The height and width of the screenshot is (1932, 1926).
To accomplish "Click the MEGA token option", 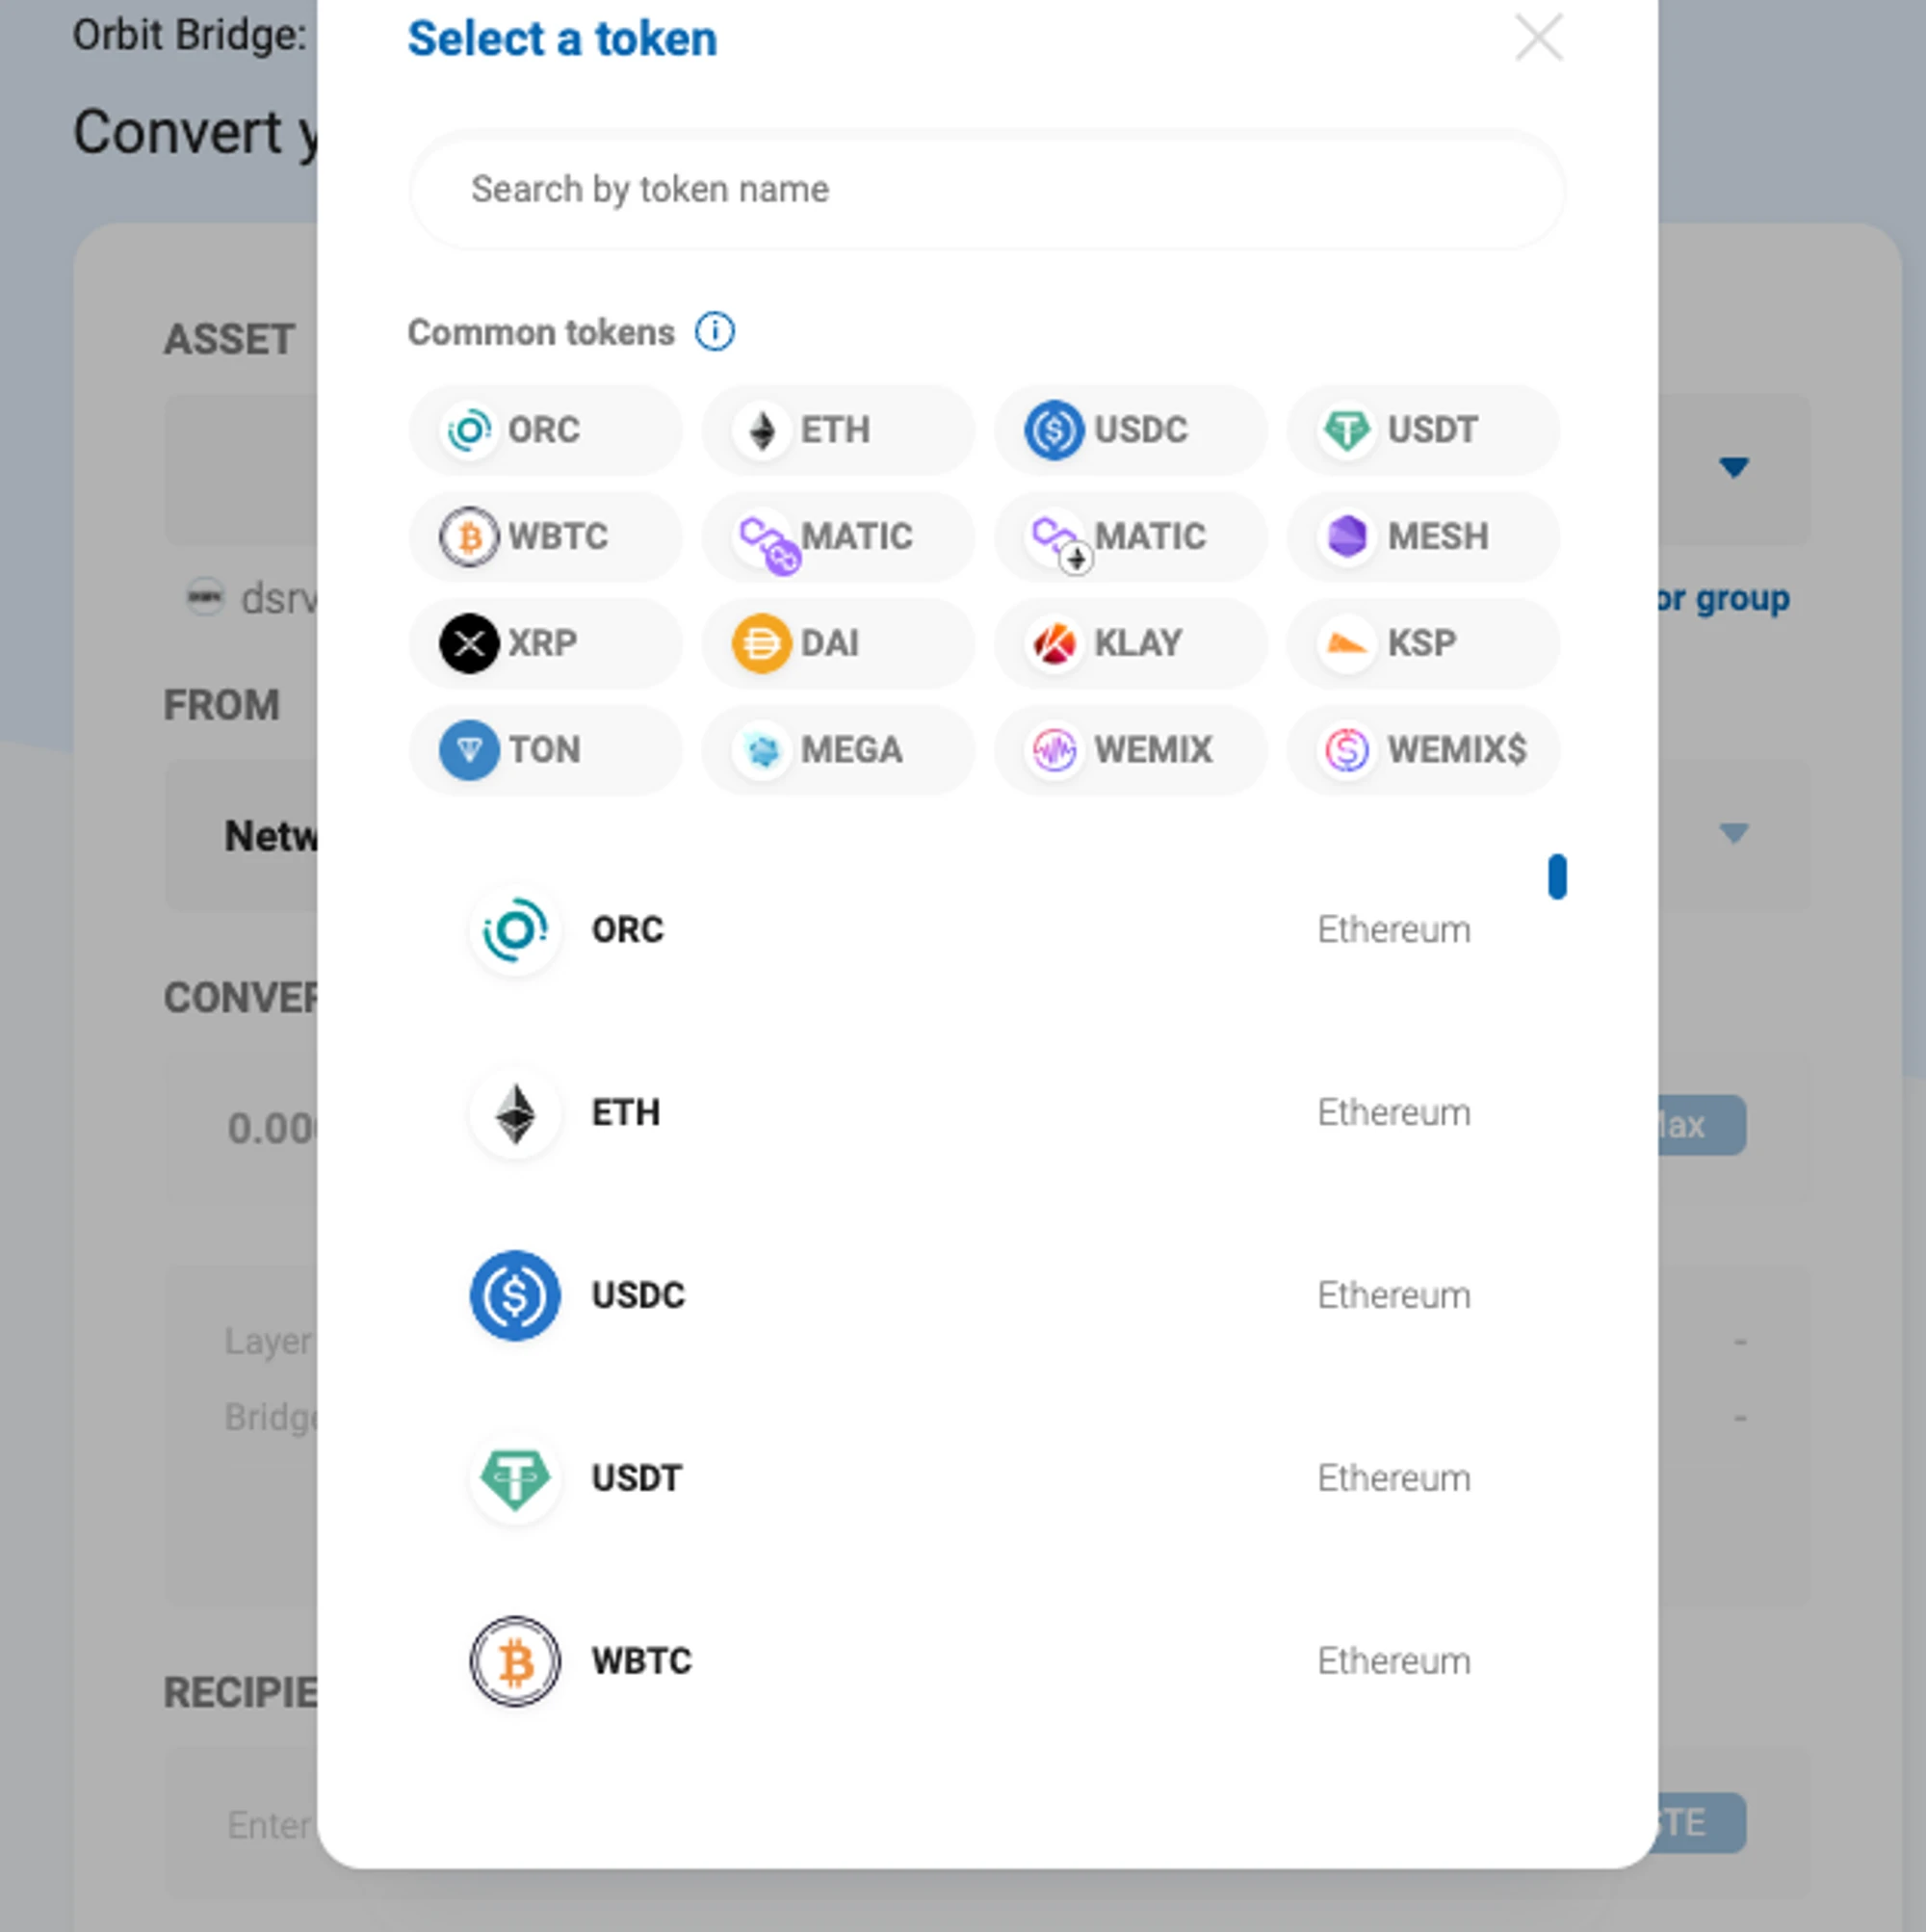I will coord(838,750).
